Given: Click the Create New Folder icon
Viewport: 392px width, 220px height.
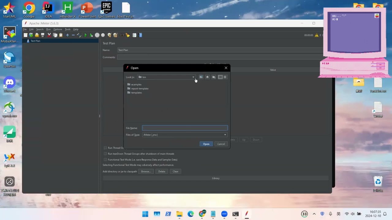Looking at the screenshot, I should click(214, 77).
